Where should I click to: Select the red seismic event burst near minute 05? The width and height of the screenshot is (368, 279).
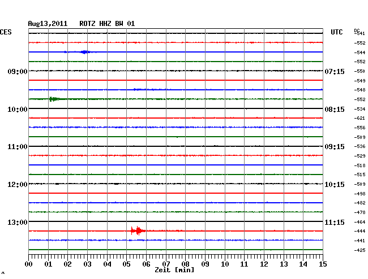[138, 231]
